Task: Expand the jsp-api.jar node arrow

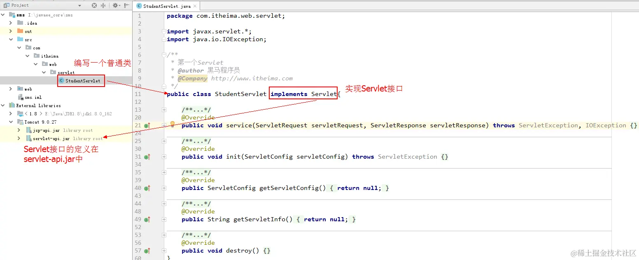Action: coord(19,130)
